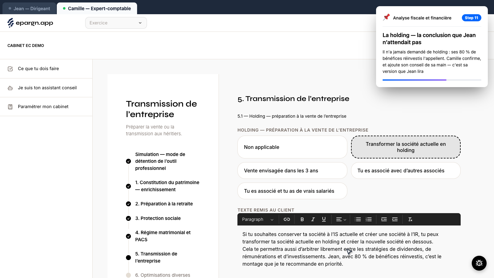Image resolution: width=494 pixels, height=278 pixels.
Task: Open "Ce que tu dois faire" menu item
Action: pos(46,69)
